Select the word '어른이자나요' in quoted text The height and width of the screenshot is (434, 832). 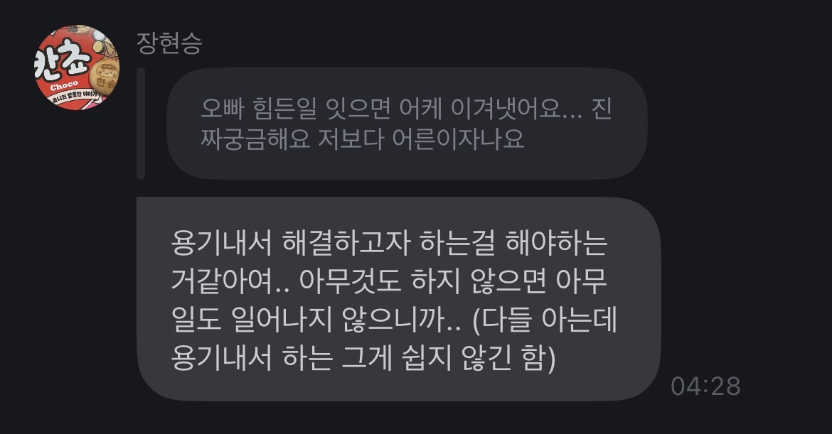(x=459, y=139)
